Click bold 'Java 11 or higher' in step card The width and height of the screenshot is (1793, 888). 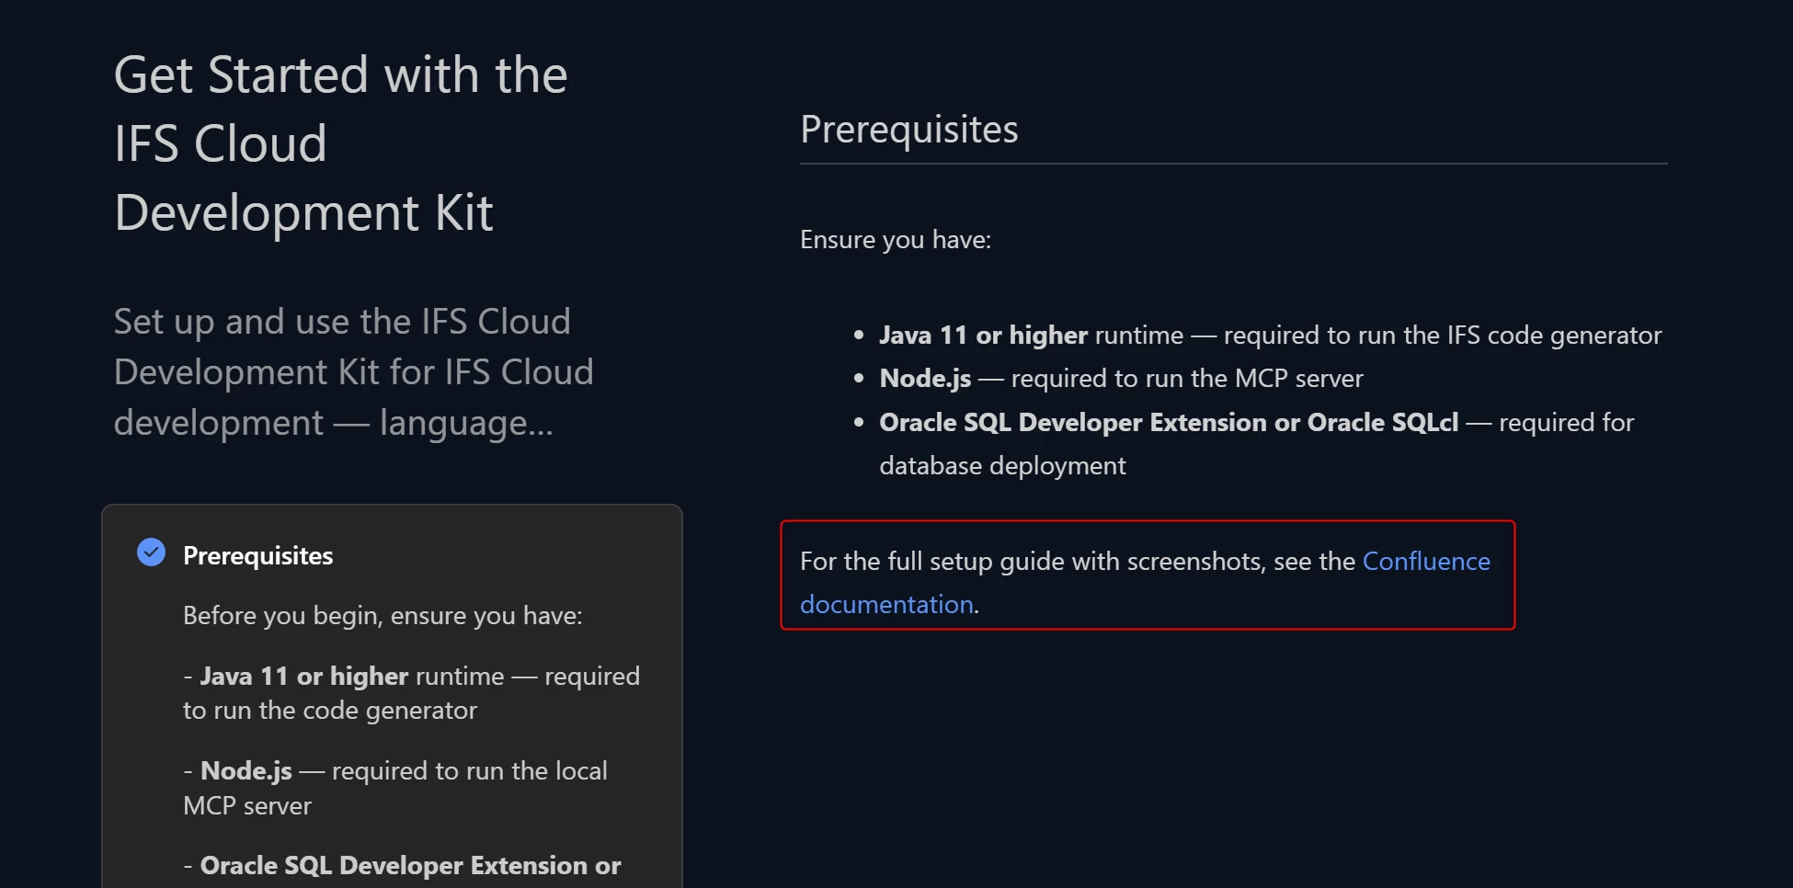[x=303, y=676]
